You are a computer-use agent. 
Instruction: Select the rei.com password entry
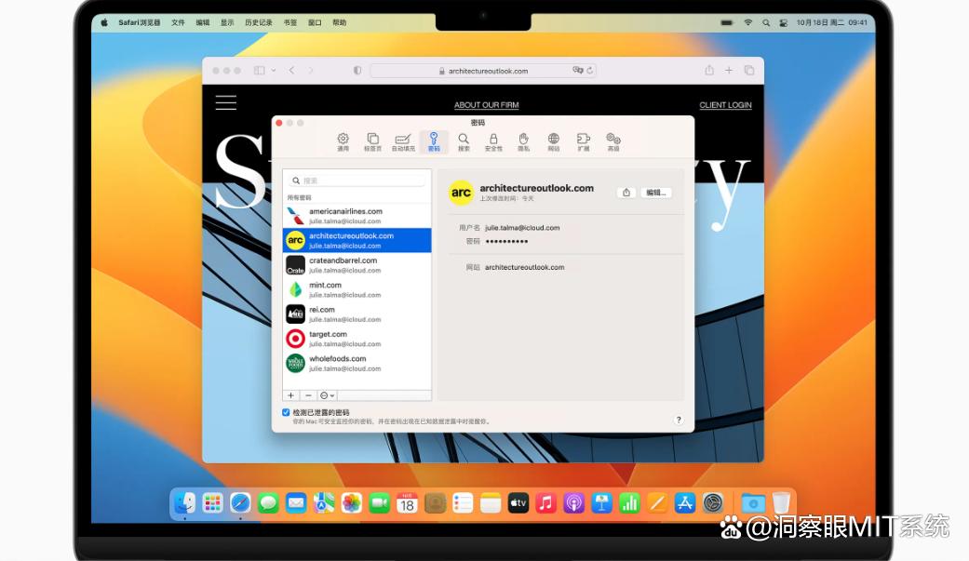click(x=357, y=314)
